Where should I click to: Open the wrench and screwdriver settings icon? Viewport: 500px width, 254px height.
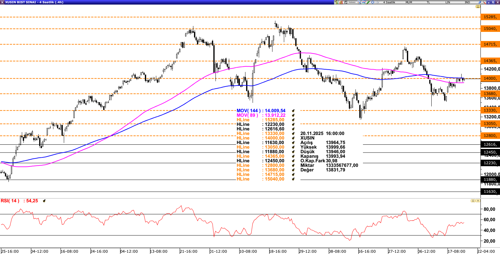tap(484, 2)
